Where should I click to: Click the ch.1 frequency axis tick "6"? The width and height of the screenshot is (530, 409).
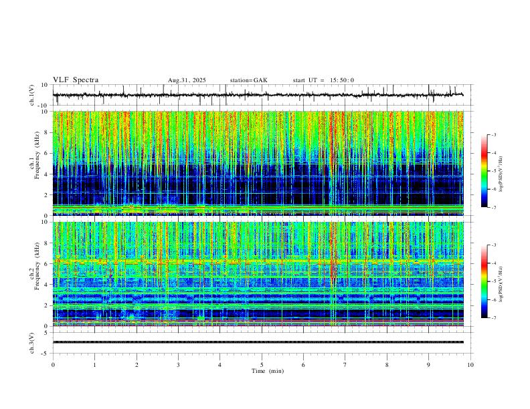coord(47,153)
